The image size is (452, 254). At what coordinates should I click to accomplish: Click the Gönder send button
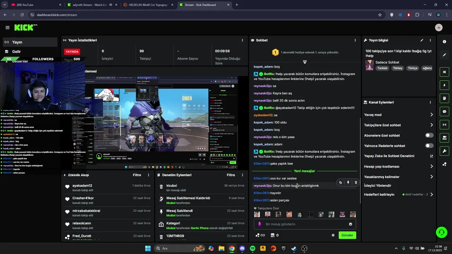pyautogui.click(x=347, y=235)
